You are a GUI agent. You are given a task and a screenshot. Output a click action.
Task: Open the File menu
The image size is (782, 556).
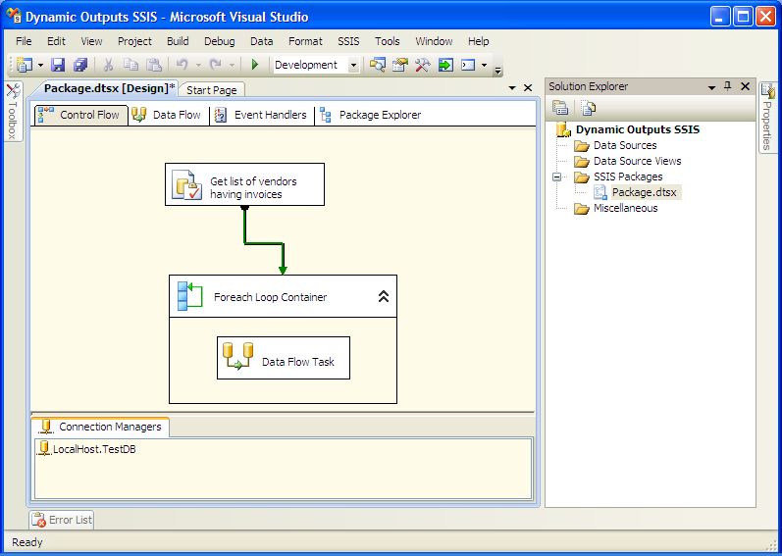tap(24, 41)
